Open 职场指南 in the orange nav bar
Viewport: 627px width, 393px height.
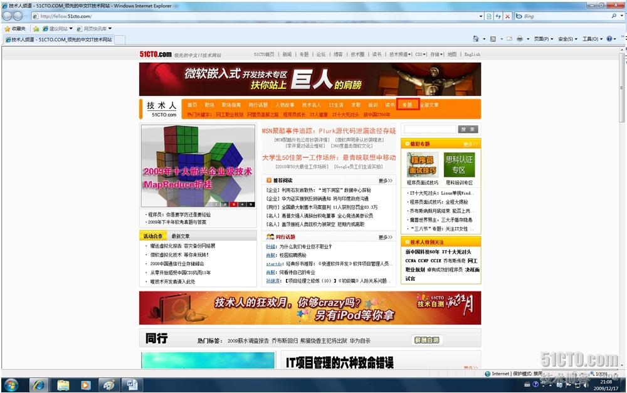coord(231,105)
